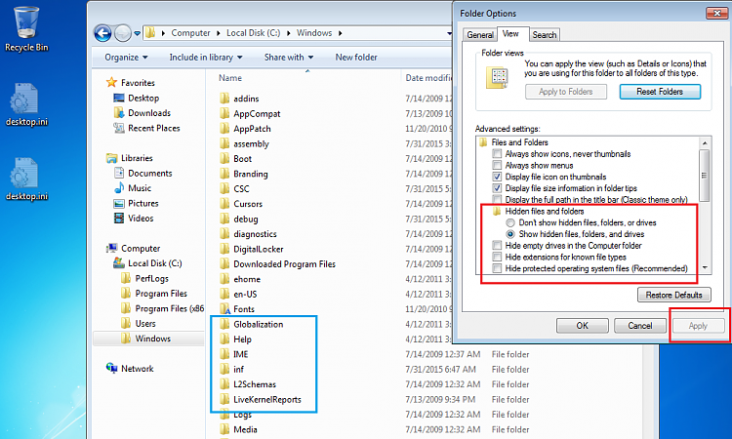This screenshot has height=439, width=732.
Task: Select the LiveKernelReports folder
Action: pyautogui.click(x=267, y=399)
